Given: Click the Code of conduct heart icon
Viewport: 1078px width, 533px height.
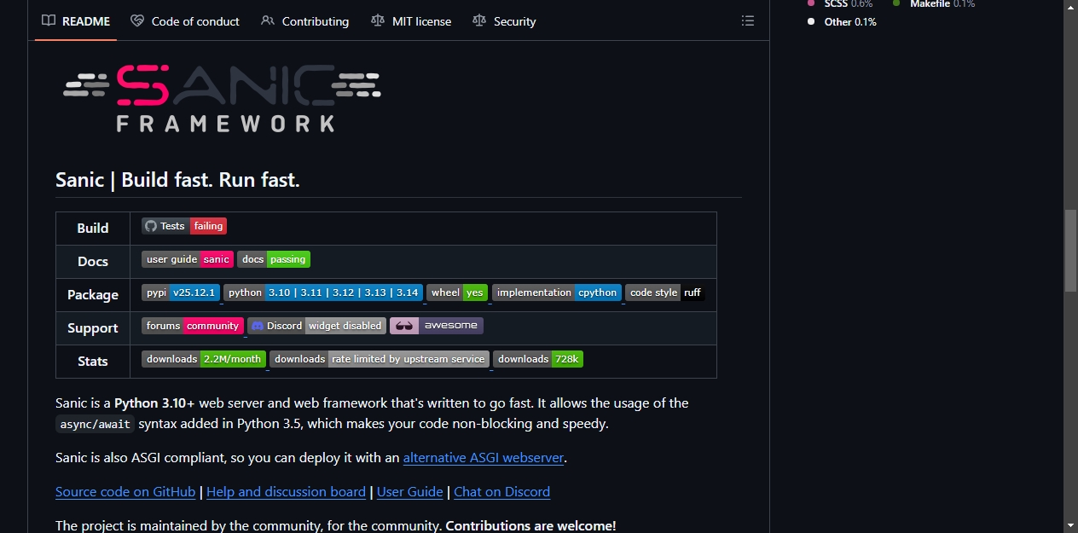Looking at the screenshot, I should click(x=137, y=20).
